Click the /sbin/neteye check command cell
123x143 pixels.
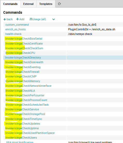click(x=80, y=34)
